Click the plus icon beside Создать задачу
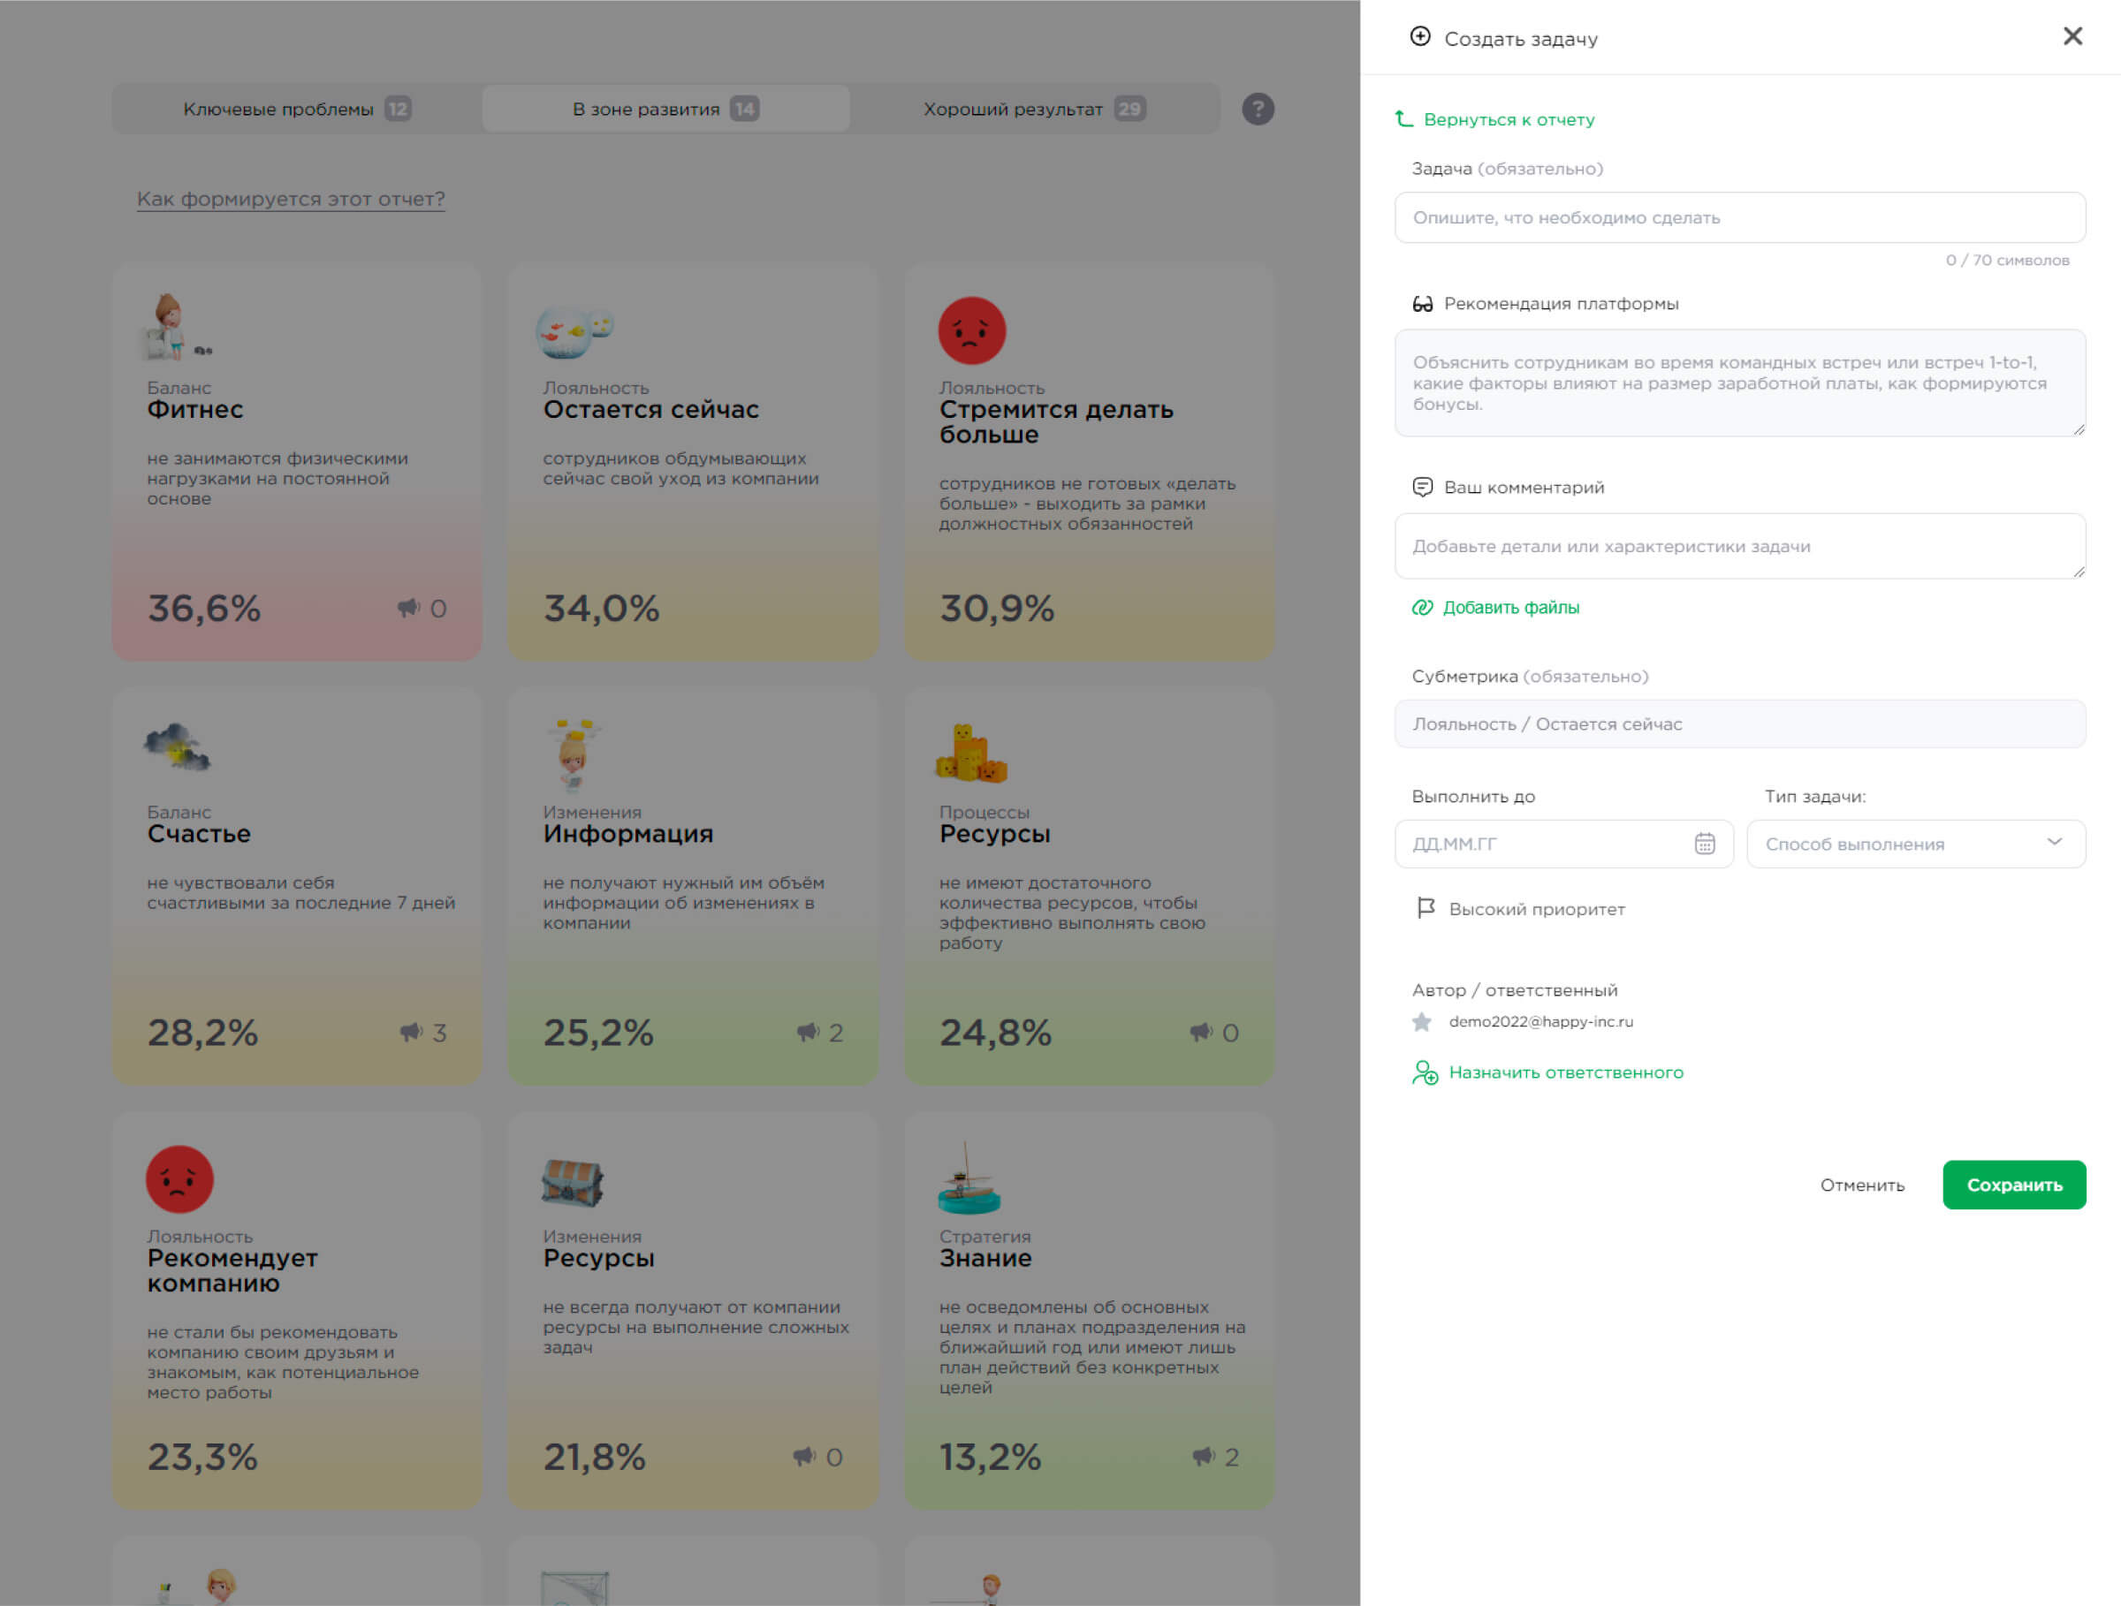The height and width of the screenshot is (1606, 2121). coord(1420,37)
